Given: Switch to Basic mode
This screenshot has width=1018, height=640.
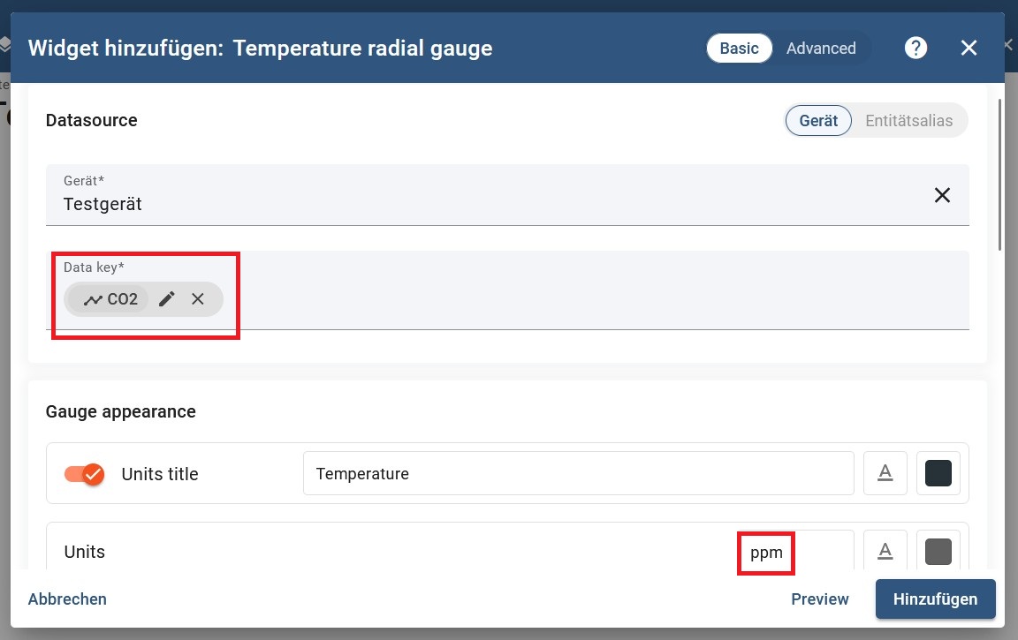Looking at the screenshot, I should tap(739, 48).
